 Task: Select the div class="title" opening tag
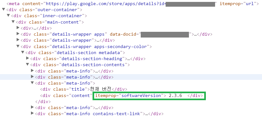pos(65,90)
